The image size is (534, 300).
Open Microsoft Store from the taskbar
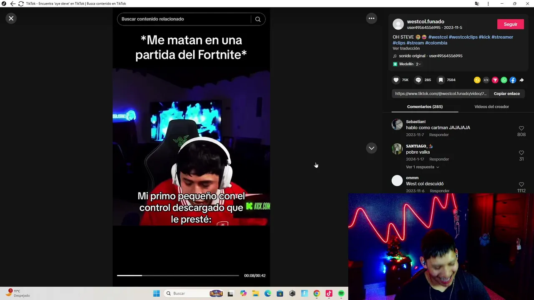[x=280, y=293]
